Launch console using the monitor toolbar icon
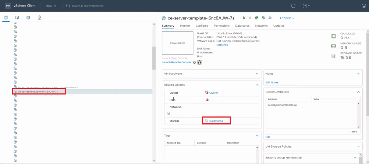This screenshot has width=369, height=164. pyautogui.click(x=256, y=18)
